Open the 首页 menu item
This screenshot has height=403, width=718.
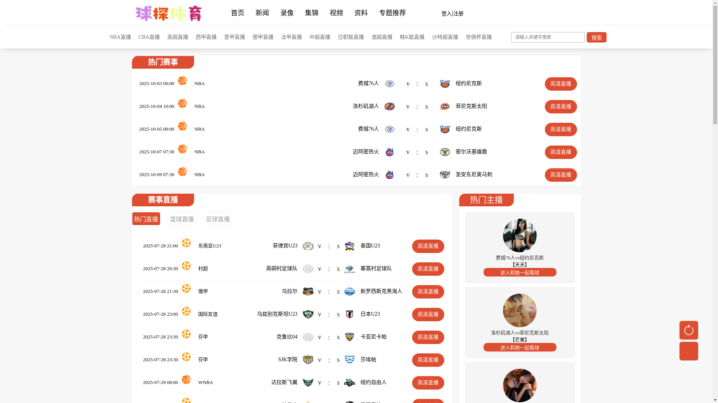click(x=237, y=13)
